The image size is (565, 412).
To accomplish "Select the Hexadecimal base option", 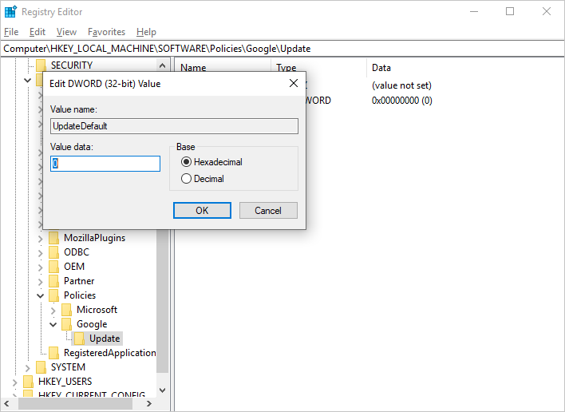I will (187, 162).
